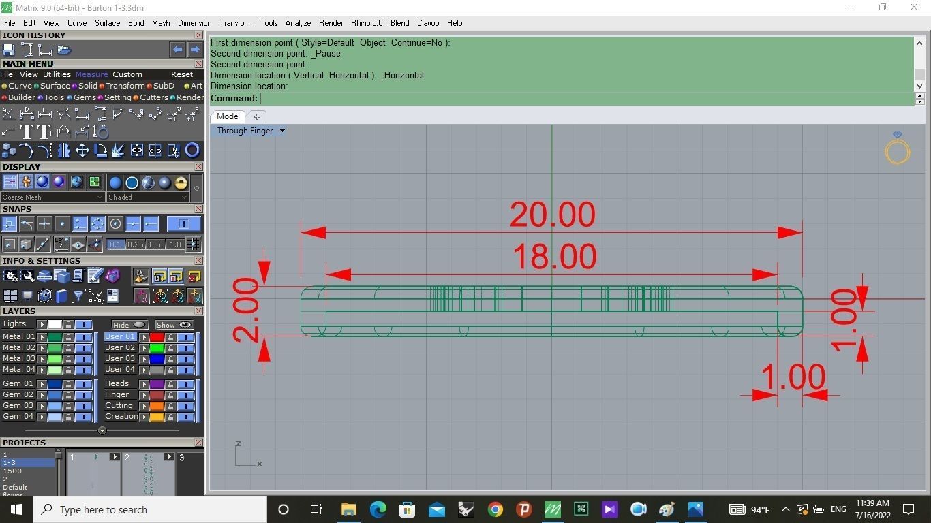This screenshot has height=523, width=931.
Task: Click the gold gem sphere display icon
Action: (181, 182)
